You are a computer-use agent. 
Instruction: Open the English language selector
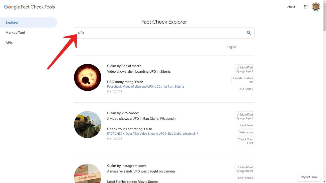pos(231,47)
